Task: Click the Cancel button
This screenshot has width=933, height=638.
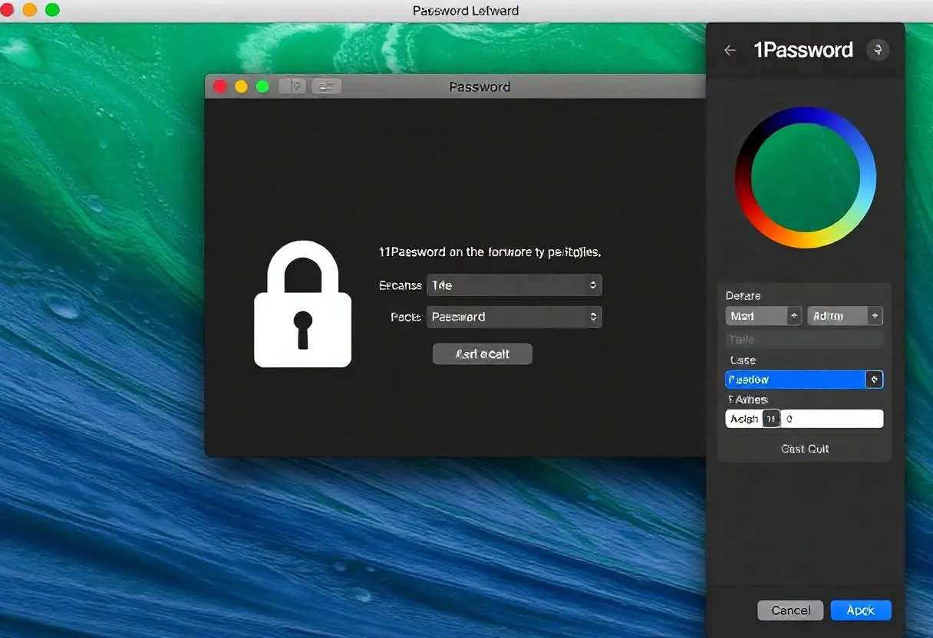Action: (790, 610)
